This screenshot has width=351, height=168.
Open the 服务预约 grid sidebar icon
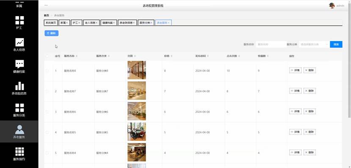[x=19, y=151]
